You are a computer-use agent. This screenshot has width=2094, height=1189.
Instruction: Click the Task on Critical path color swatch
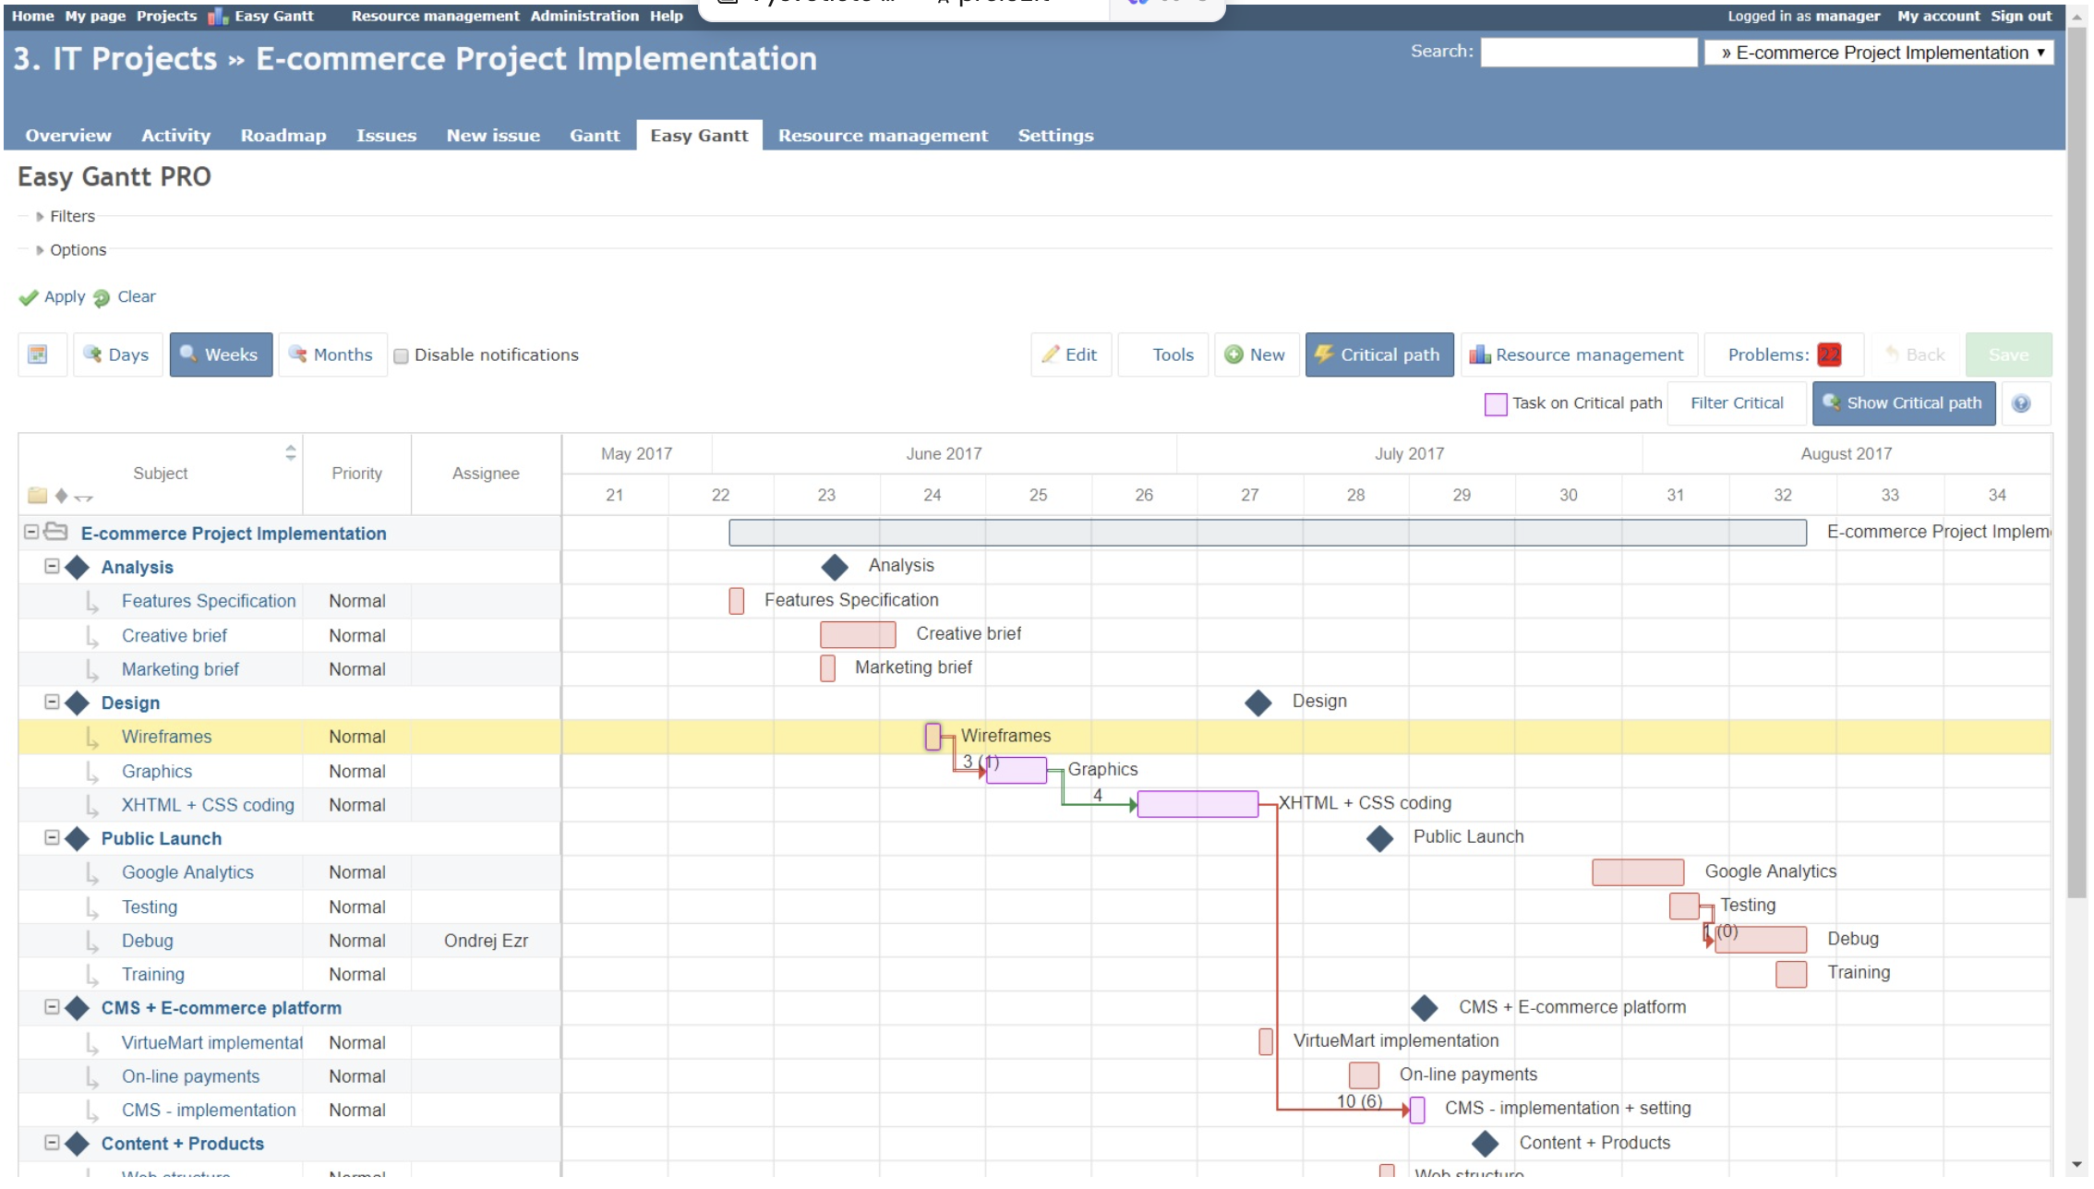coord(1495,404)
